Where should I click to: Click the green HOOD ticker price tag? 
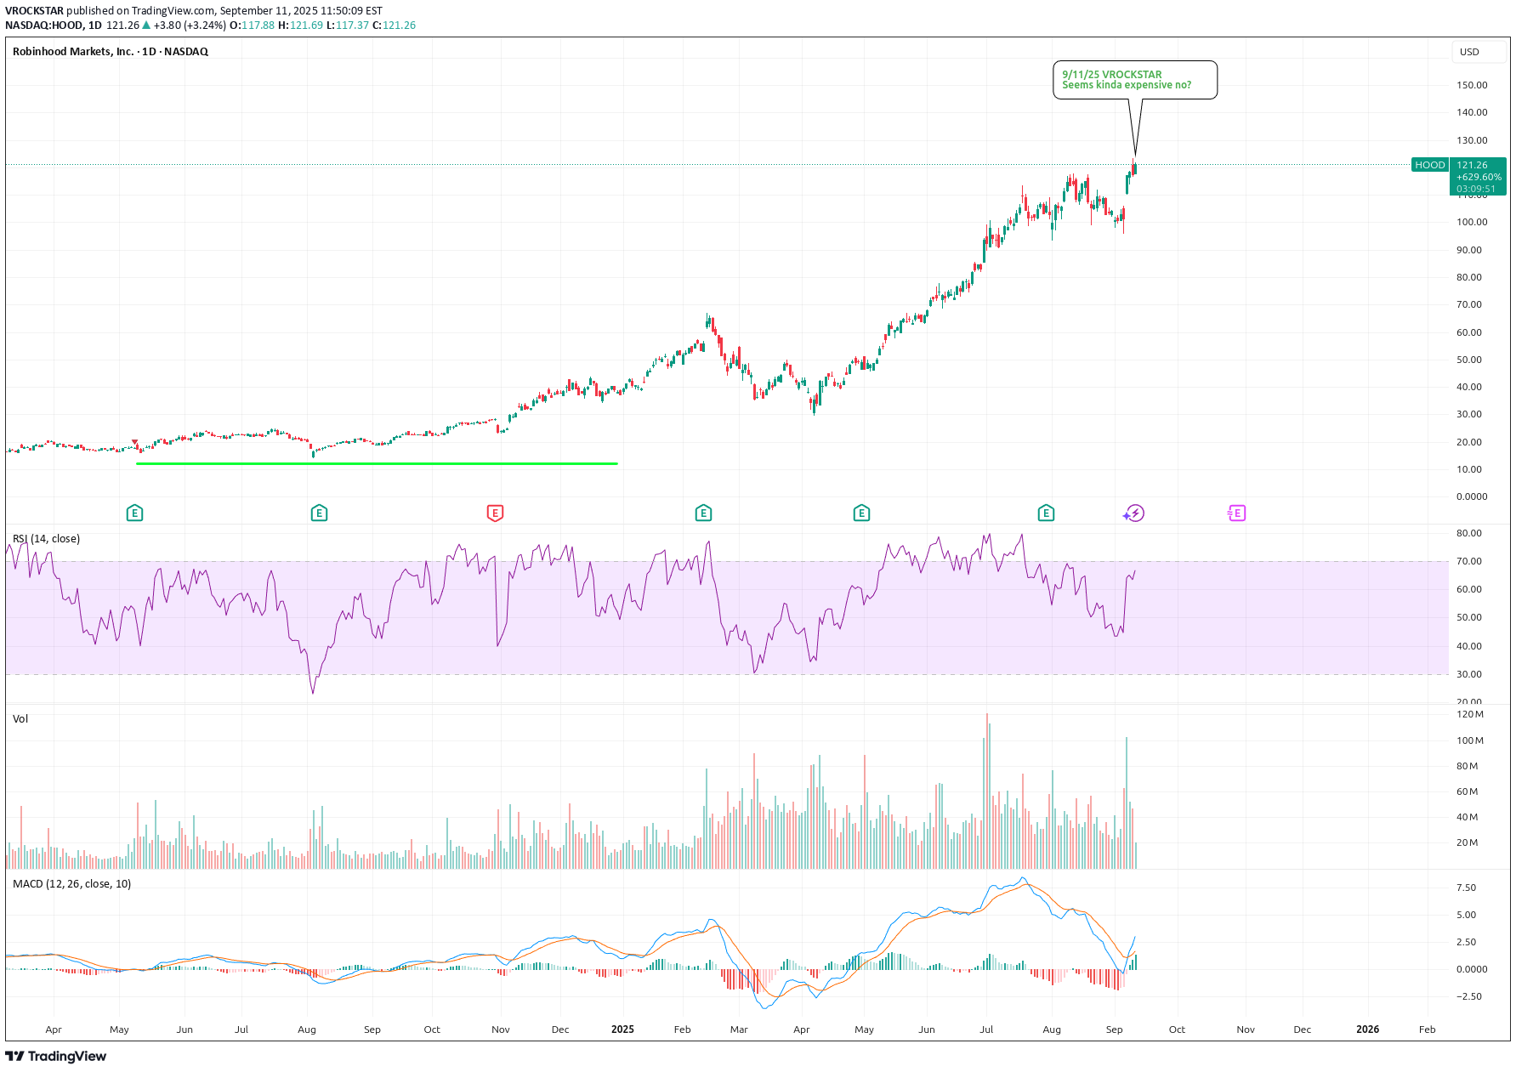(x=1429, y=165)
